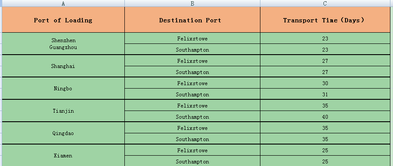Select Felixstowe in the Xiamen row

point(192,150)
